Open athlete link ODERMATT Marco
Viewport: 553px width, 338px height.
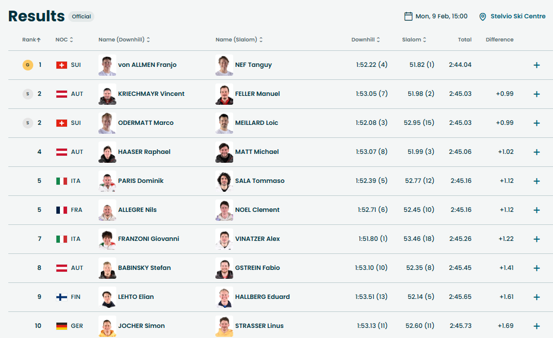coord(146,123)
